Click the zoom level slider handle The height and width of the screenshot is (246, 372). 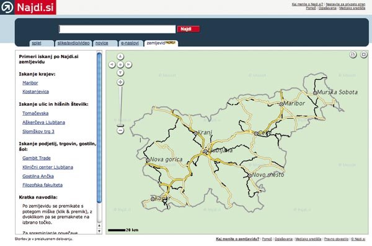120,125
